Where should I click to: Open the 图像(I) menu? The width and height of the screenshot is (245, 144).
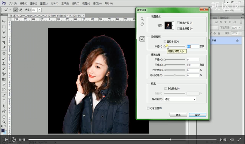tap(34, 3)
